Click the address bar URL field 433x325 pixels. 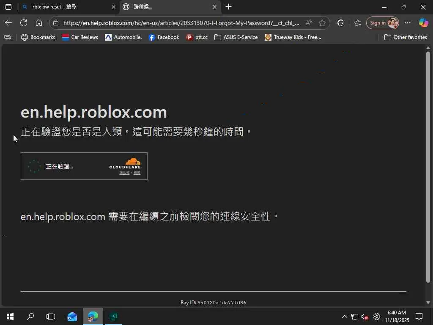(x=181, y=23)
